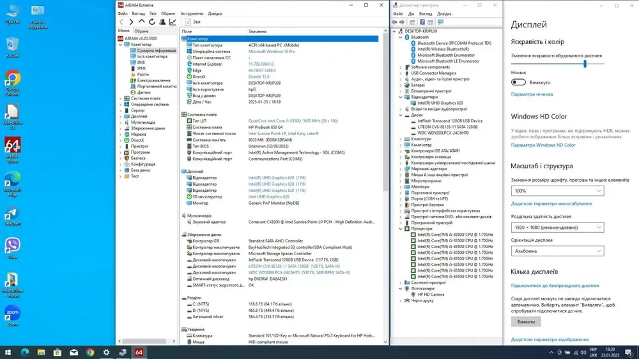
Task: Click the Звіт report icon in AIDA64
Action: tap(188, 22)
